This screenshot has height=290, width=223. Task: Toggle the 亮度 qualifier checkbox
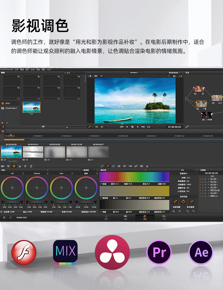101,212
